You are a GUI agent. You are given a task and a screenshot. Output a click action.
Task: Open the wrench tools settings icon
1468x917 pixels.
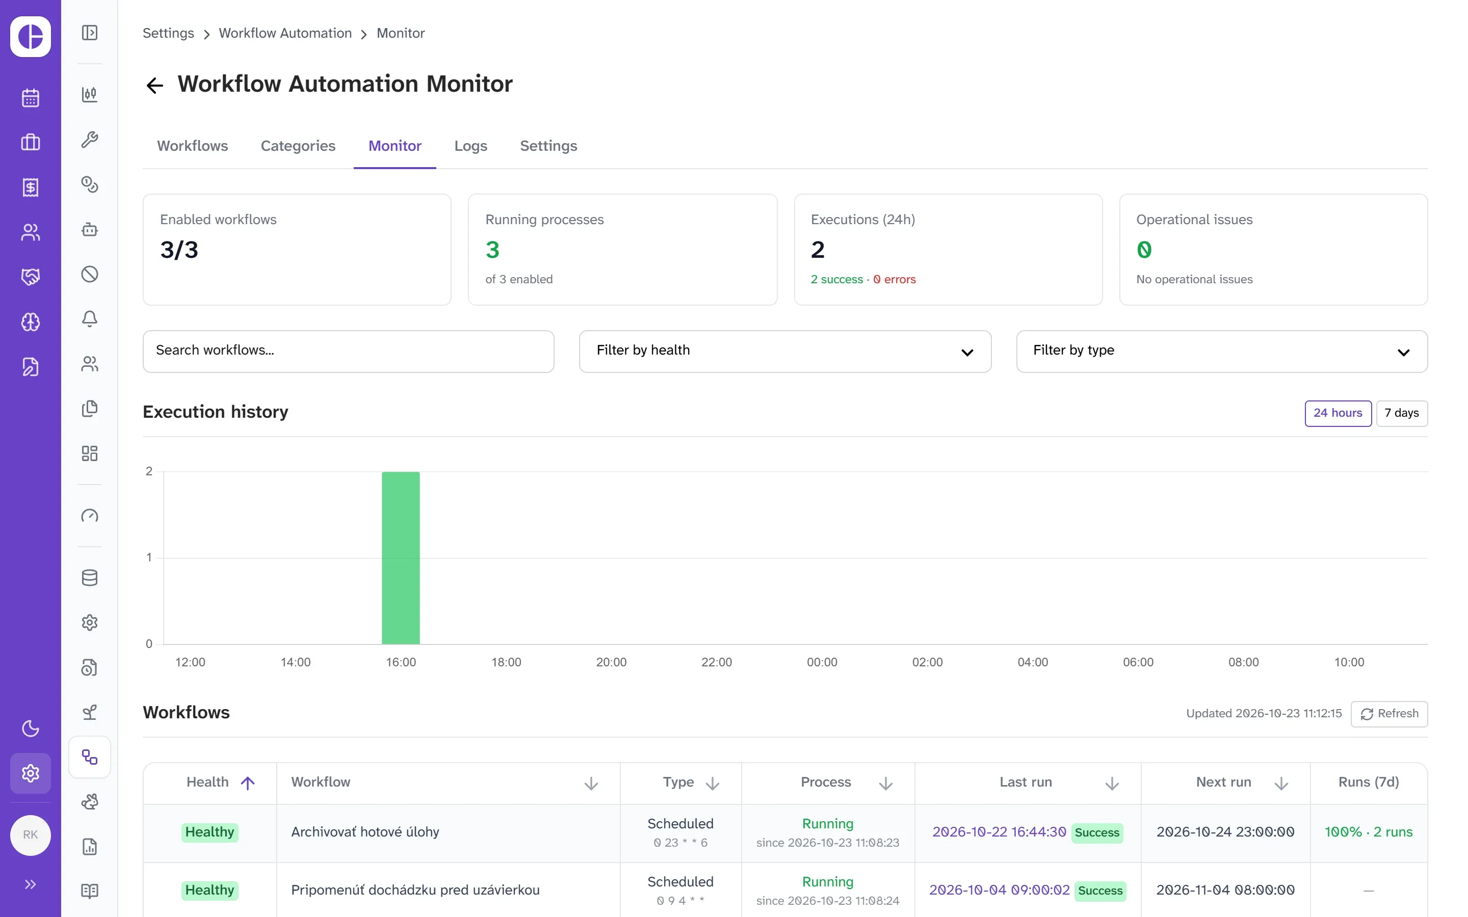(x=90, y=140)
